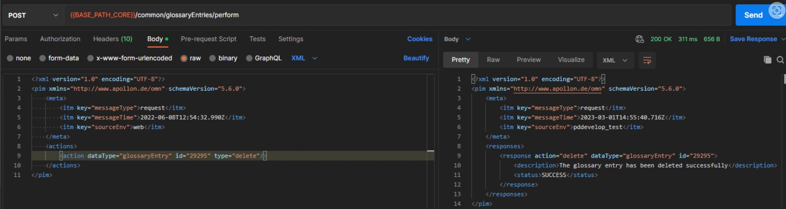Open the POST method dropdown
Viewport: 786px width, 209px height.
click(x=33, y=15)
